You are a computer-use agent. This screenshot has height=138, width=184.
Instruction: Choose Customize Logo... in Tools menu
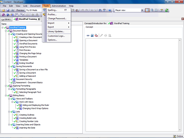(x=57, y=36)
